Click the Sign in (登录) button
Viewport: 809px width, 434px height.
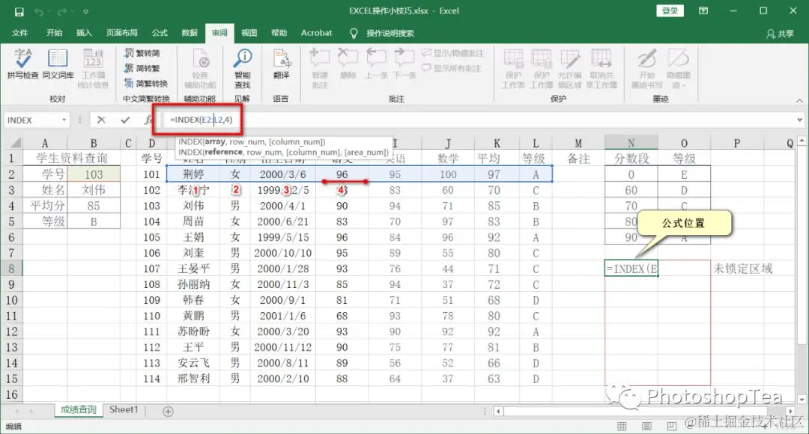(670, 10)
